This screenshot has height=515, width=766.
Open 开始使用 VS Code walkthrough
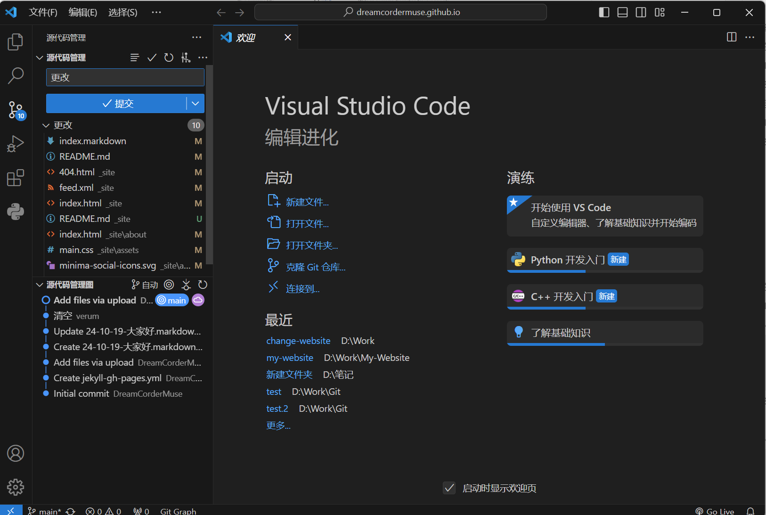tap(605, 216)
